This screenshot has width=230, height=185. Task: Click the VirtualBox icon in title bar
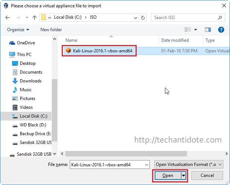[6, 6]
